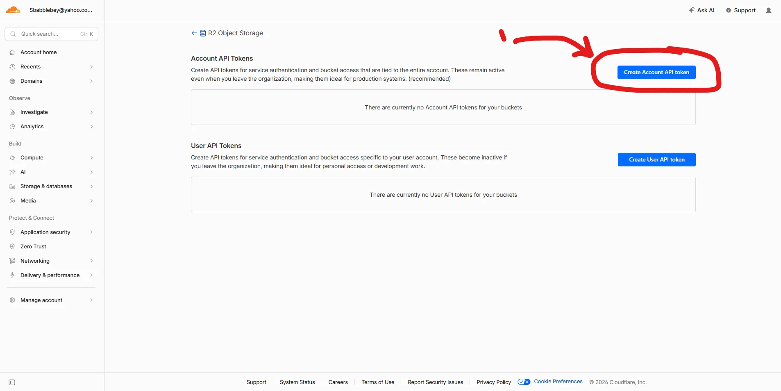The width and height of the screenshot is (781, 391).
Task: Click the back arrow beside R2 Object Storage
Action: click(x=194, y=33)
